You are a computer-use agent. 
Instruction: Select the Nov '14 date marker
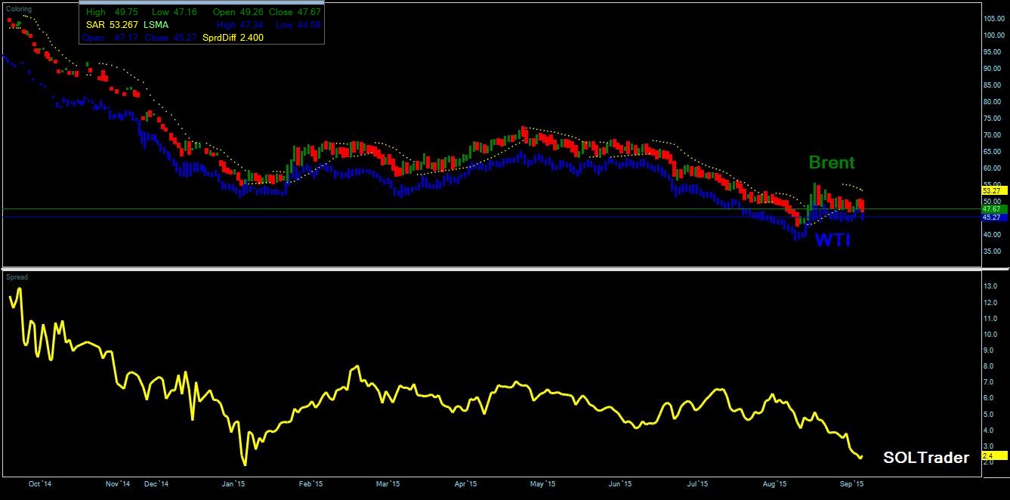tap(118, 484)
